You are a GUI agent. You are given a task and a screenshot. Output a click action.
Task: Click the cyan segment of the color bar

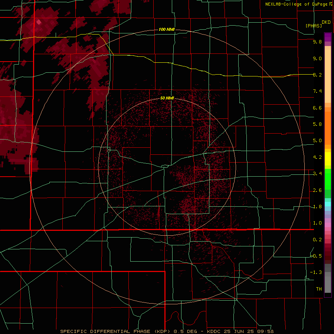click(328, 204)
